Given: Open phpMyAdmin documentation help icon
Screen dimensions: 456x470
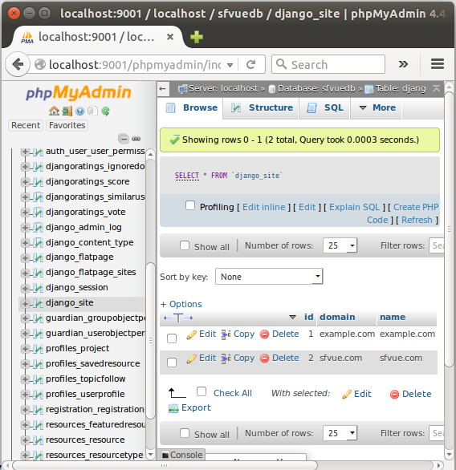Looking at the screenshot, I should (79, 111).
